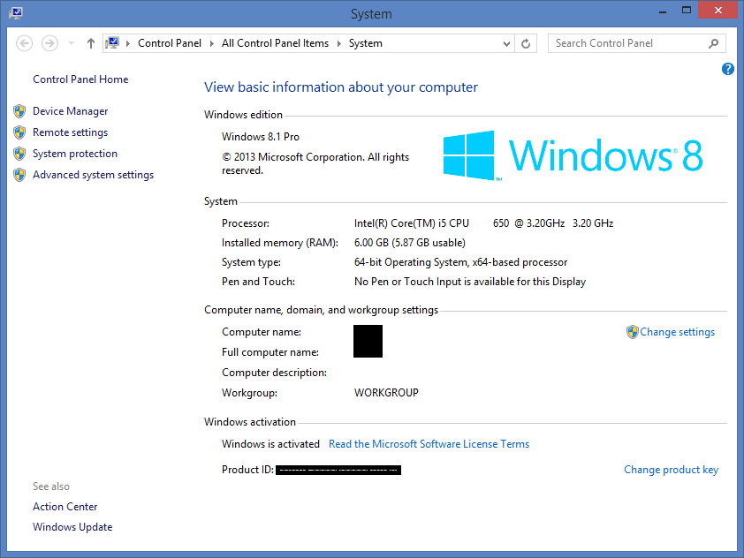Click the processor value Intel Core i5

coord(483,223)
